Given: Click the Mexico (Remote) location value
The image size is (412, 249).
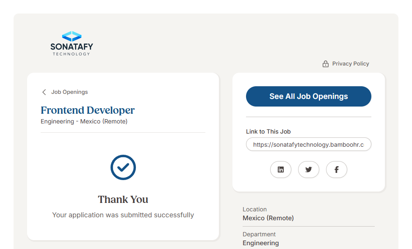Looking at the screenshot, I should (x=268, y=218).
